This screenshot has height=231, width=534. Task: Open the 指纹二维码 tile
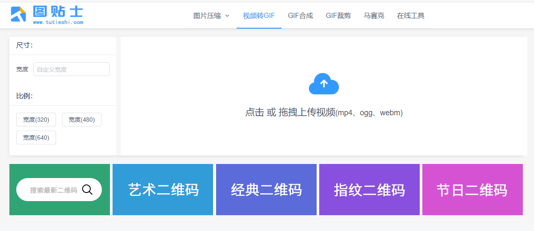(x=369, y=190)
